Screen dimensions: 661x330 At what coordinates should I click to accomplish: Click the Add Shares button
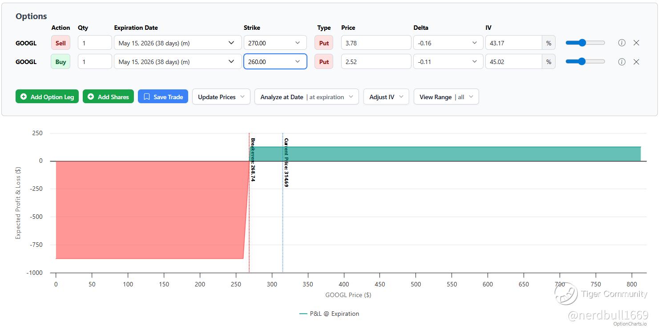pos(108,97)
